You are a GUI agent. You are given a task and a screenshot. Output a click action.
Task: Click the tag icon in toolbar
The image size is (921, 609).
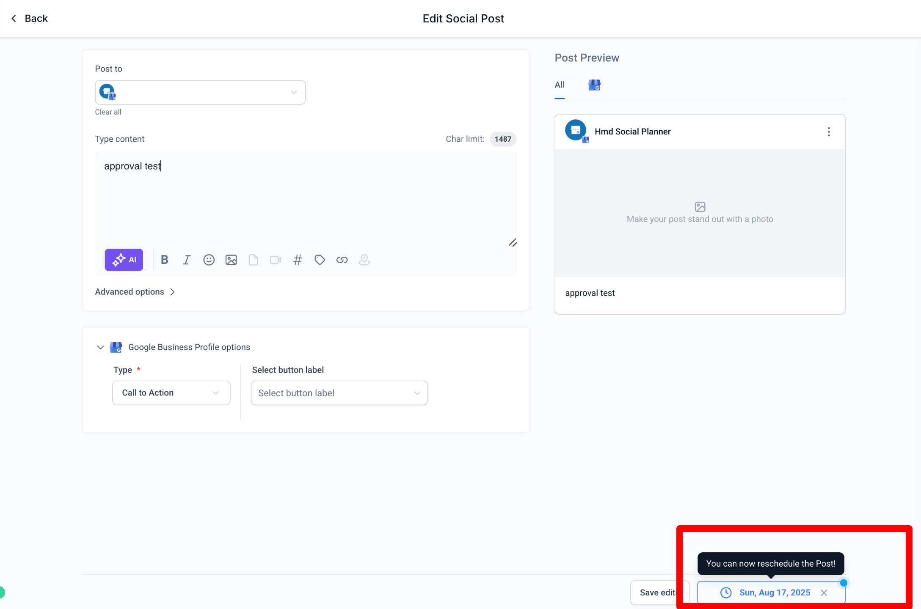(320, 260)
